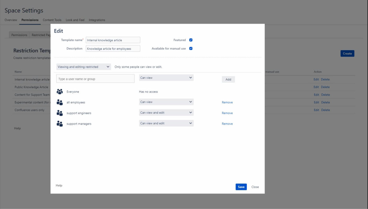
Task: Click the group icon next to all employees
Action: click(59, 102)
